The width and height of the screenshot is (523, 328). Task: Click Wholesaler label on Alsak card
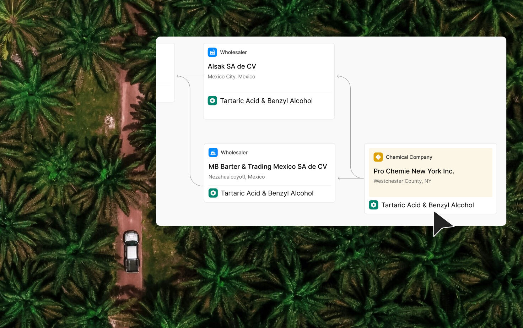tap(233, 52)
